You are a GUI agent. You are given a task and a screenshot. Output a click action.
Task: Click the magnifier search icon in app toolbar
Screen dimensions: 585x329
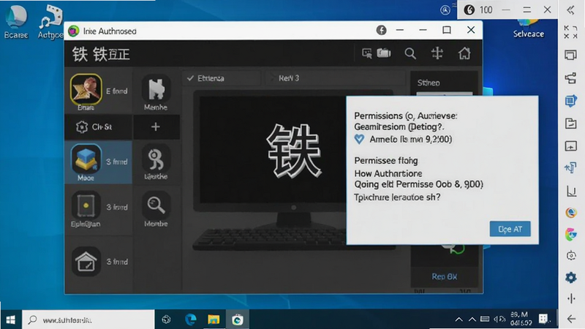410,53
